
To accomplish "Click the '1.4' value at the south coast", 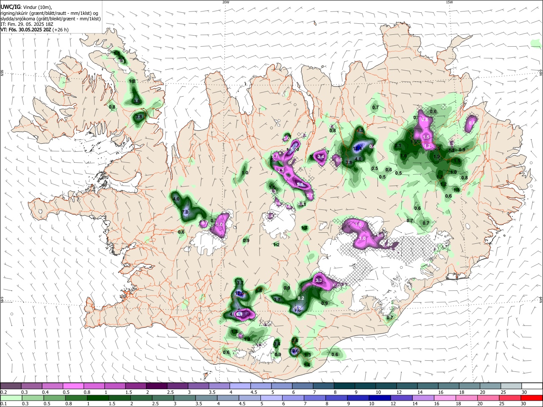I will 306,364.
